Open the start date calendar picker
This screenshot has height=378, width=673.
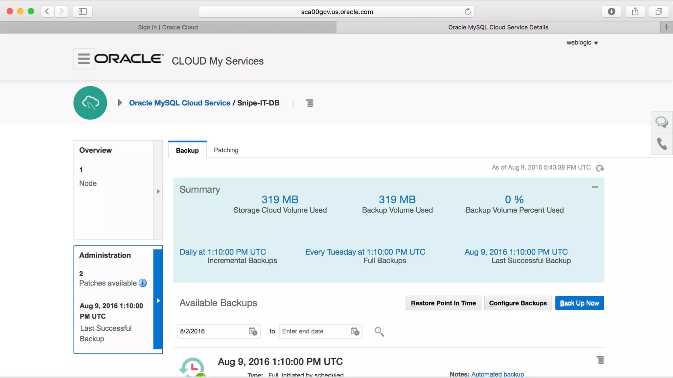(x=253, y=331)
